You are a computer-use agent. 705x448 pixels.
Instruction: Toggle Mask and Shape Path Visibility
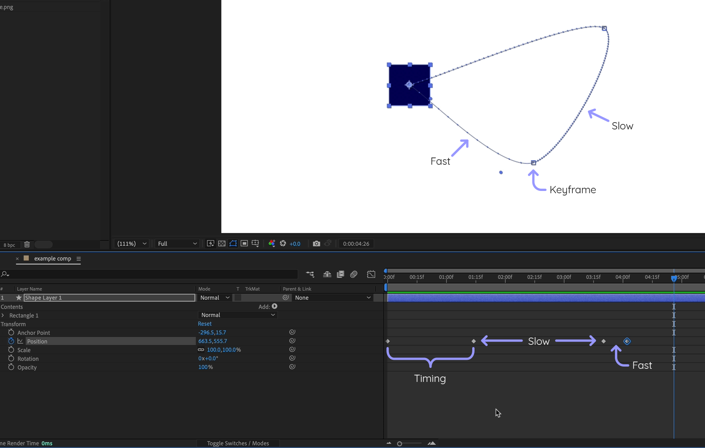(233, 243)
